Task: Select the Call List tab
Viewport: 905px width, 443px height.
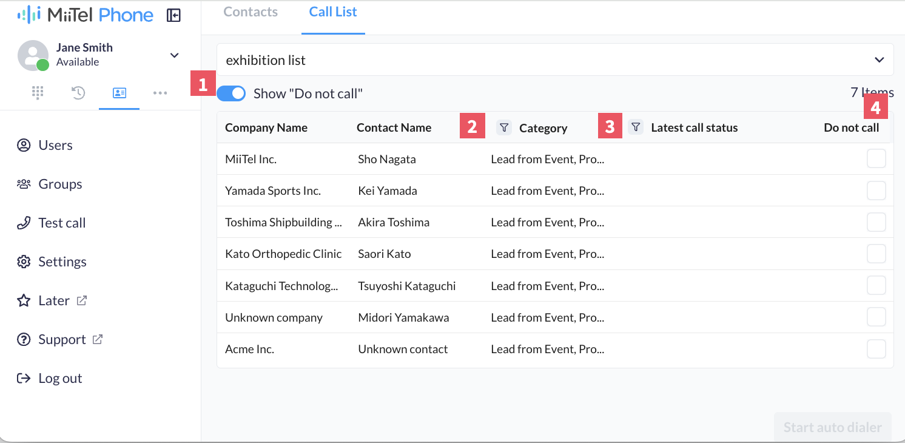Action: pos(333,12)
